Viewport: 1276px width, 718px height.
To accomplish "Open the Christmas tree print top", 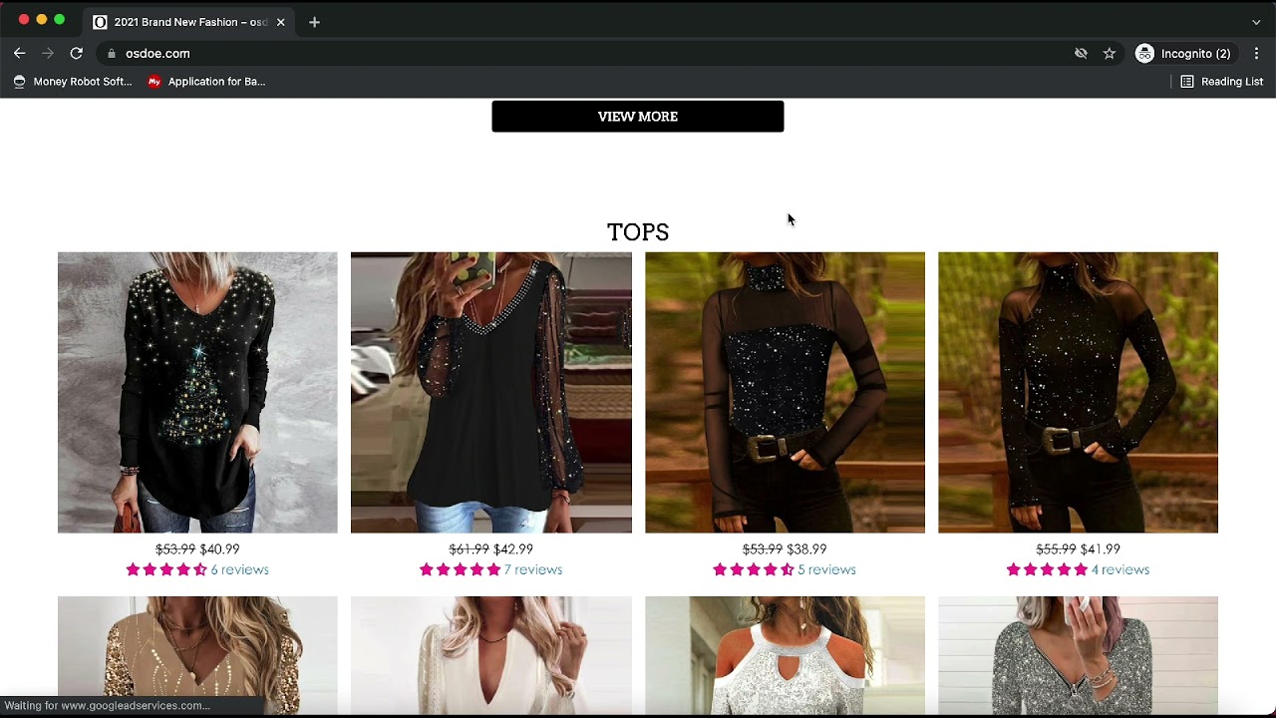I will [197, 392].
